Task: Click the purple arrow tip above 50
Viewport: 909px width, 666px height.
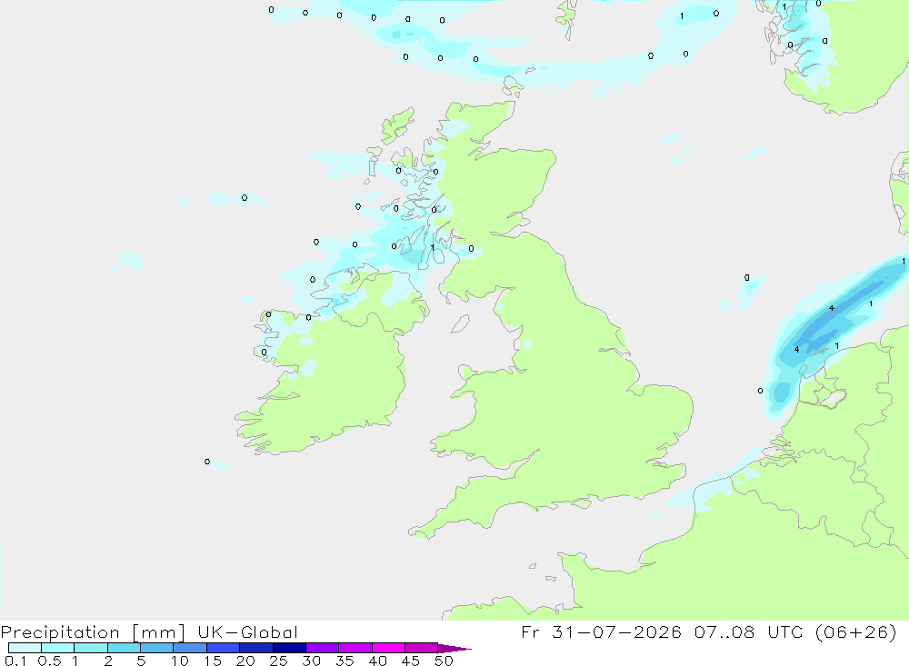Action: point(454,648)
